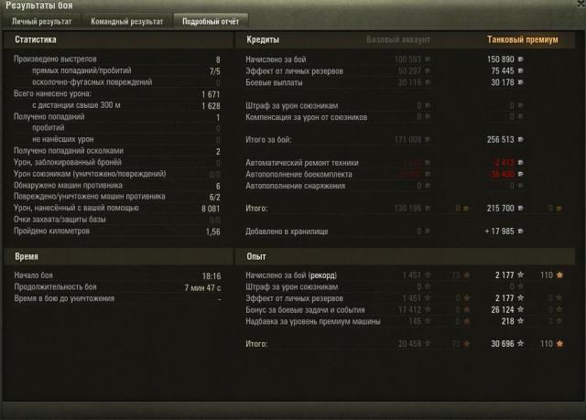Screen dimensions: 586x420
Task: Click credits icon beside 75 445 reserves effect
Action: (520, 71)
